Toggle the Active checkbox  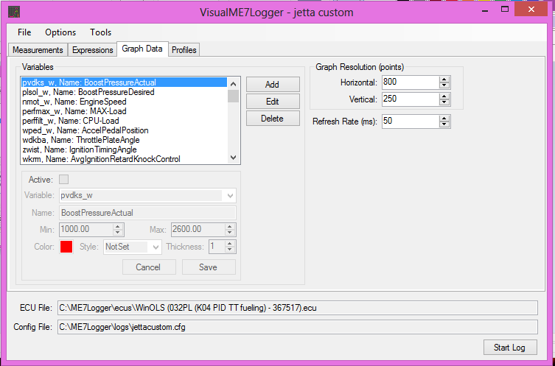tap(63, 180)
